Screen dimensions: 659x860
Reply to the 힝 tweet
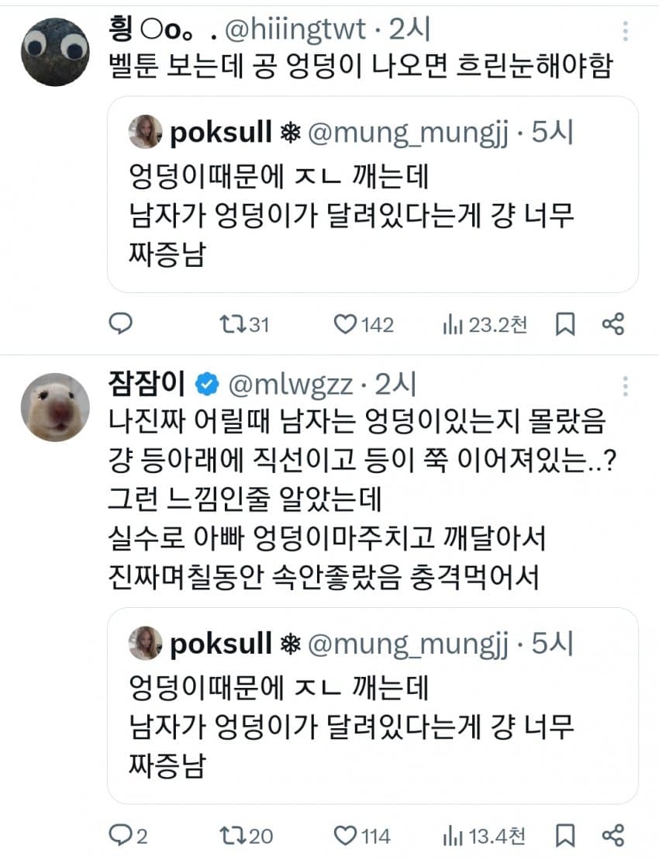pyautogui.click(x=119, y=324)
